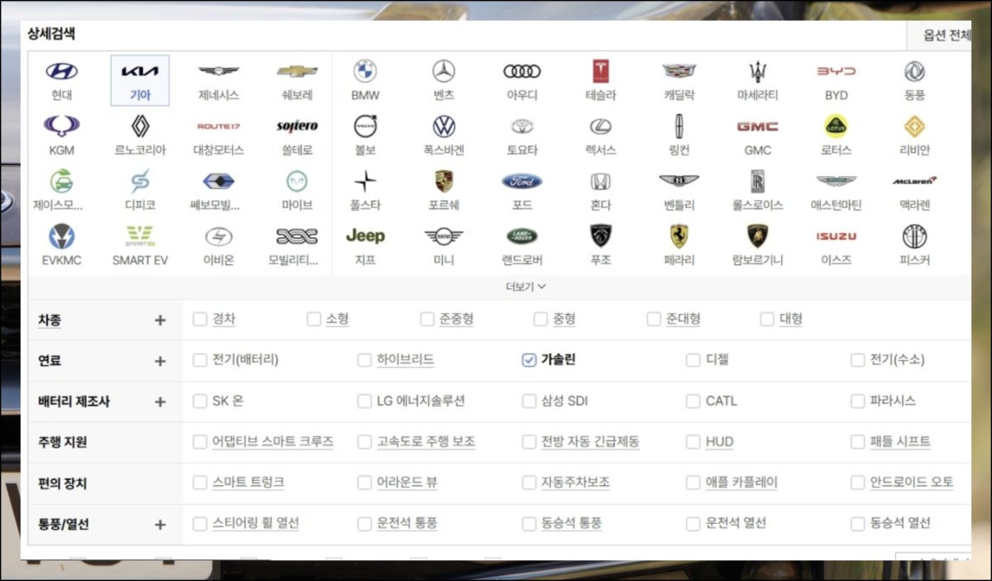
Task: Select the 상세검색 heading text
Action: [52, 35]
